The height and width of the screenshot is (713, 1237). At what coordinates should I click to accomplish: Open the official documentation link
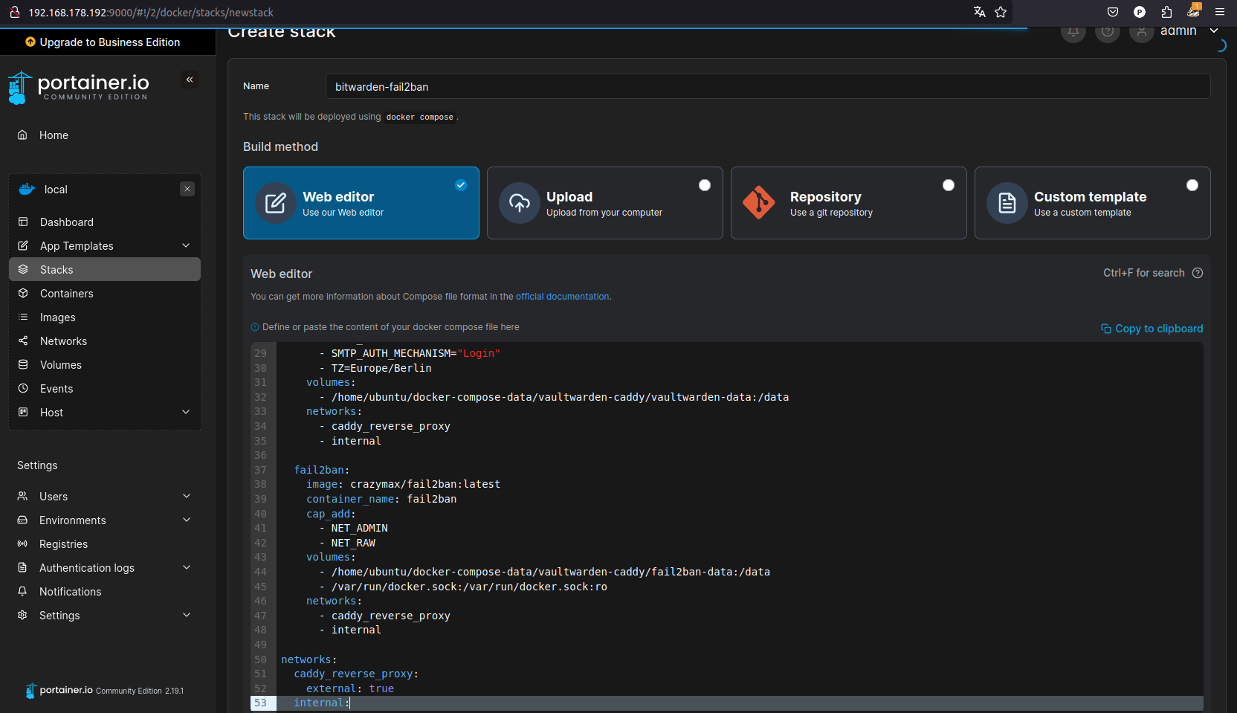pos(562,297)
